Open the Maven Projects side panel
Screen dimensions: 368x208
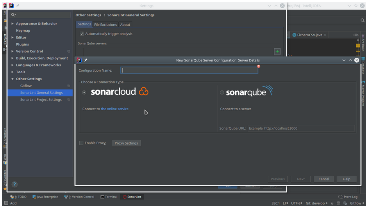[x=363, y=93]
